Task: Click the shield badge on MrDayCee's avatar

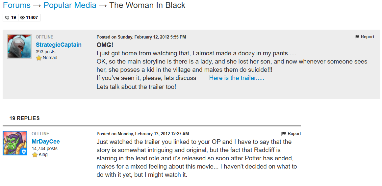Action: [24, 152]
